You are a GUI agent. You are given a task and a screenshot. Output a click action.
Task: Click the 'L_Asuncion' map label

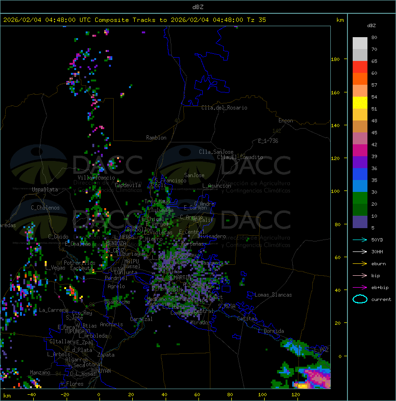pyautogui.click(x=217, y=186)
